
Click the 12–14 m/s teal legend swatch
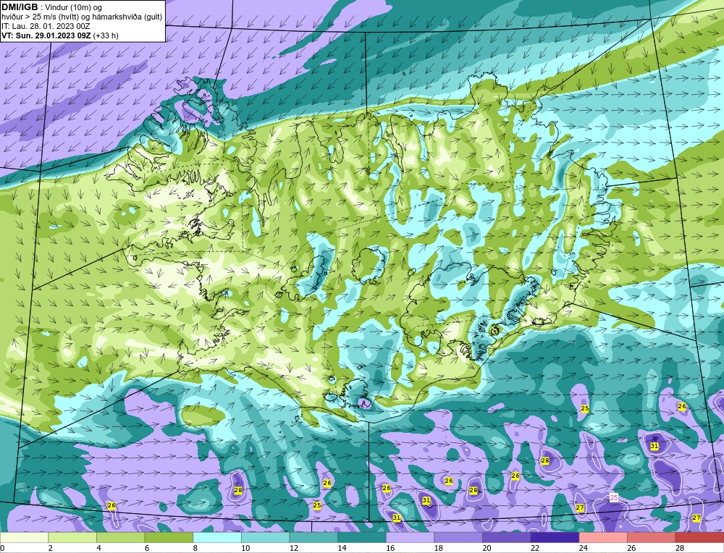pyautogui.click(x=313, y=537)
